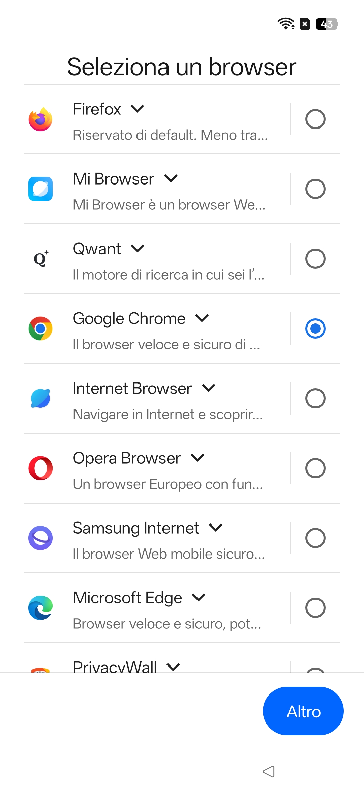Expand the Qwant details chevron
This screenshot has width=364, height=794.
(x=138, y=249)
